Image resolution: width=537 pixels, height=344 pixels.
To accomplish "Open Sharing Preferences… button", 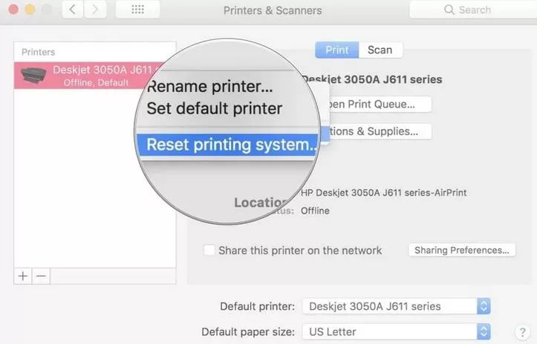I will [462, 251].
